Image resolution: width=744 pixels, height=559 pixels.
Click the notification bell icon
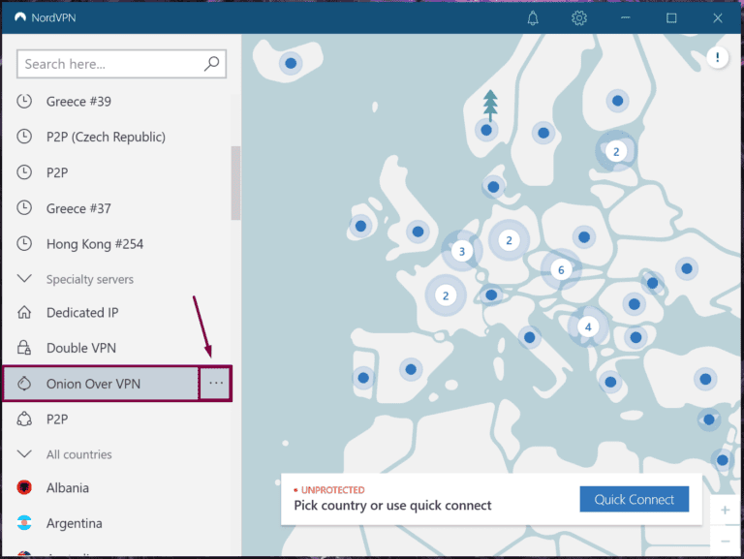pyautogui.click(x=533, y=18)
